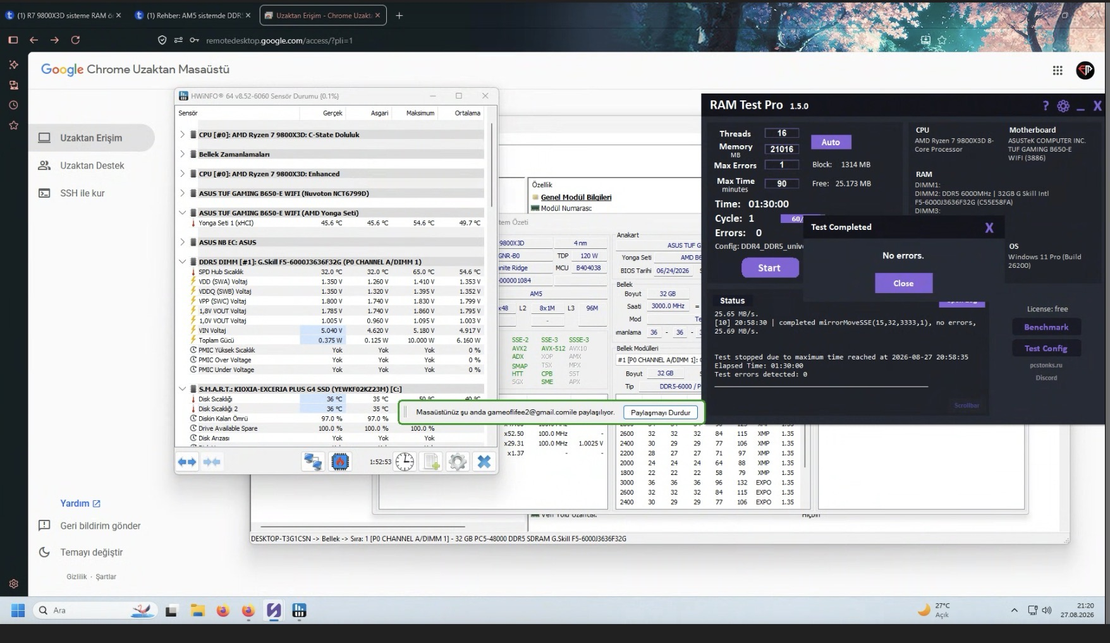This screenshot has height=643, width=1110.
Task: Open the sparkle AI sidebar icon
Action: [13, 64]
